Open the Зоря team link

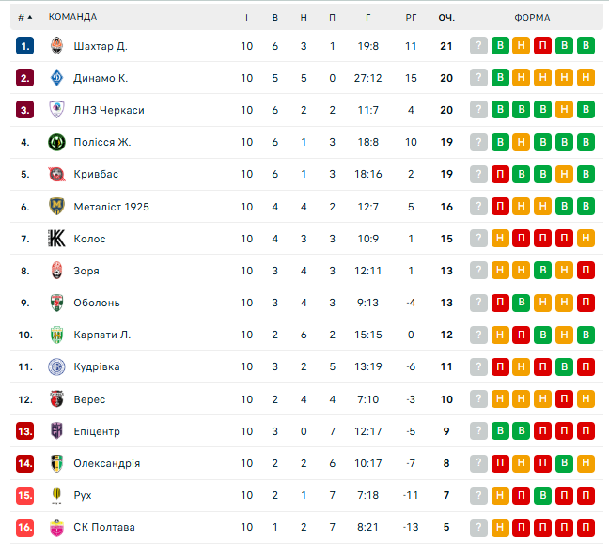click(86, 271)
